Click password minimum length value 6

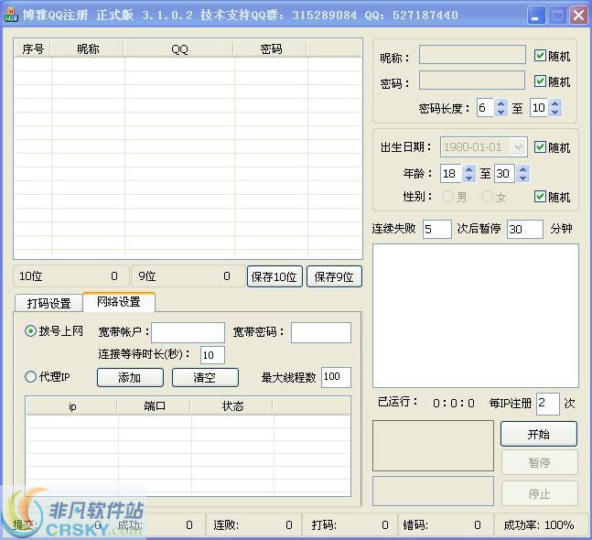click(x=486, y=108)
